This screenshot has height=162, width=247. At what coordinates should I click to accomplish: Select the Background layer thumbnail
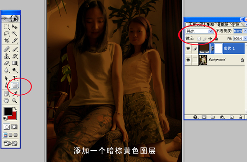tap(203, 60)
